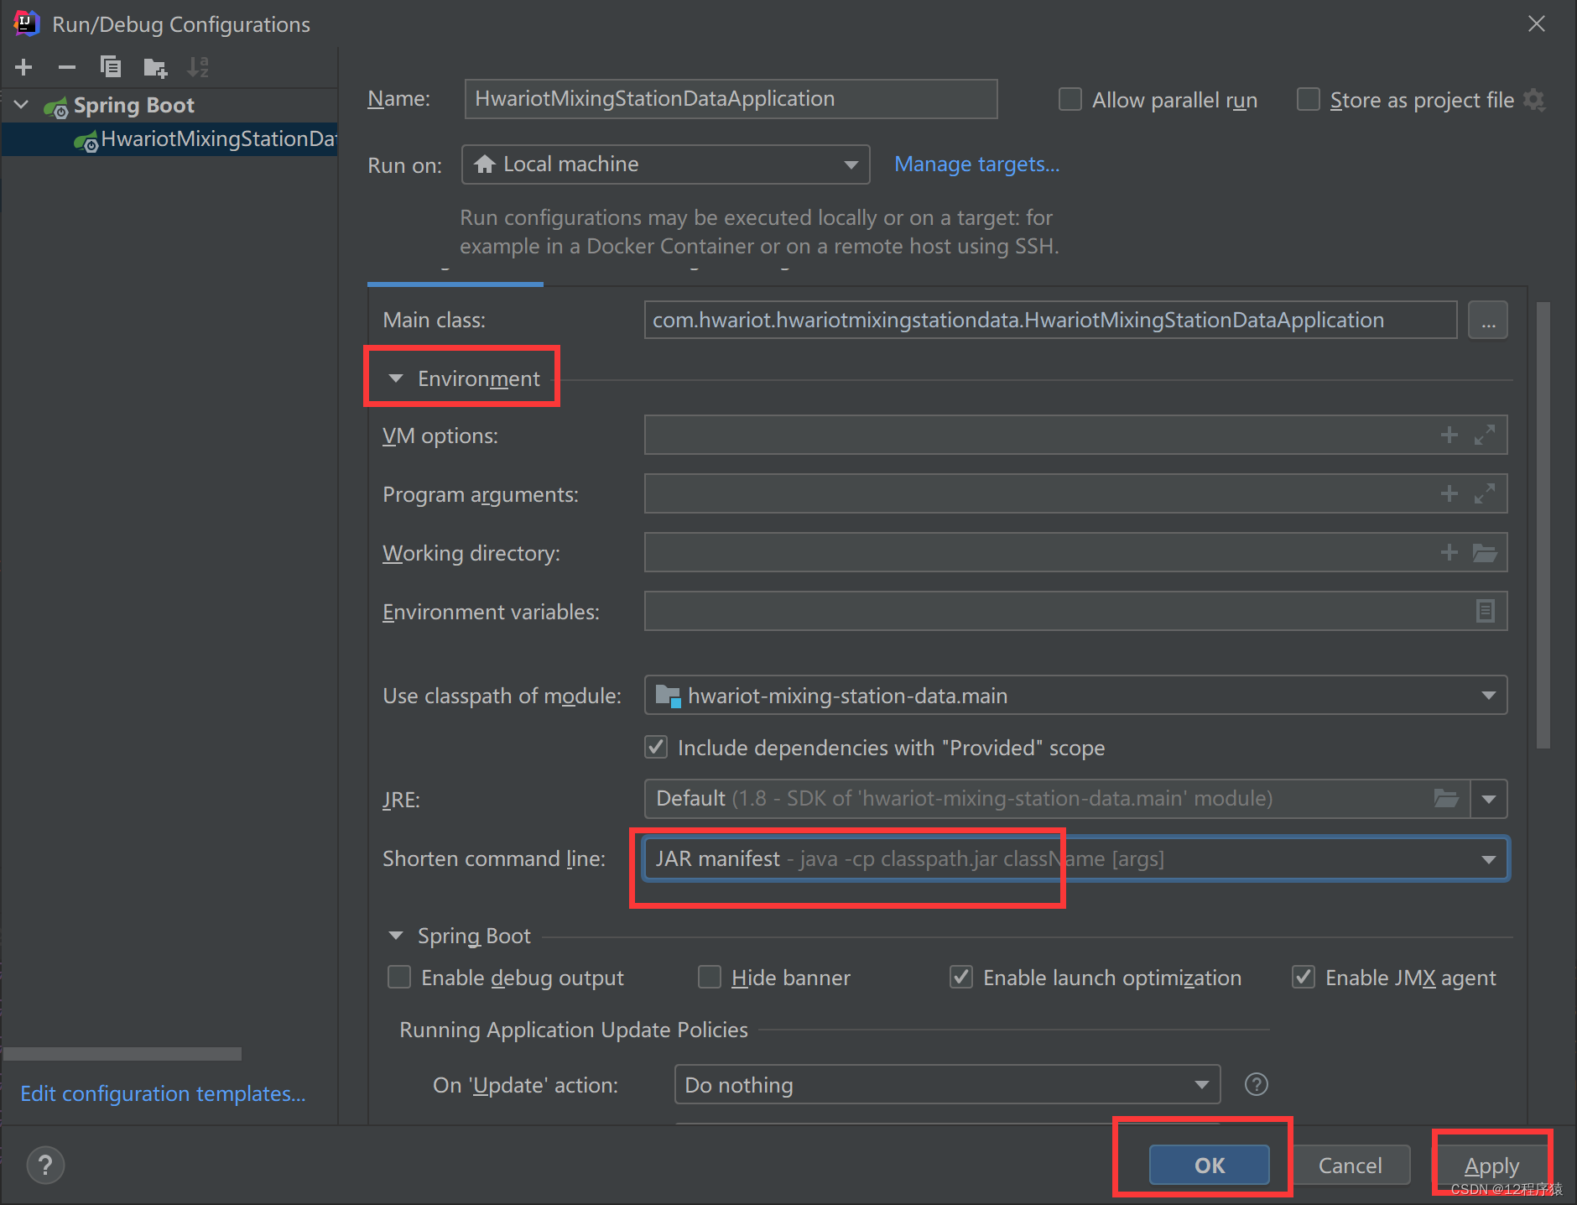Sort configurations alphabetically
Viewport: 1577px width, 1205px height.
coord(199,66)
